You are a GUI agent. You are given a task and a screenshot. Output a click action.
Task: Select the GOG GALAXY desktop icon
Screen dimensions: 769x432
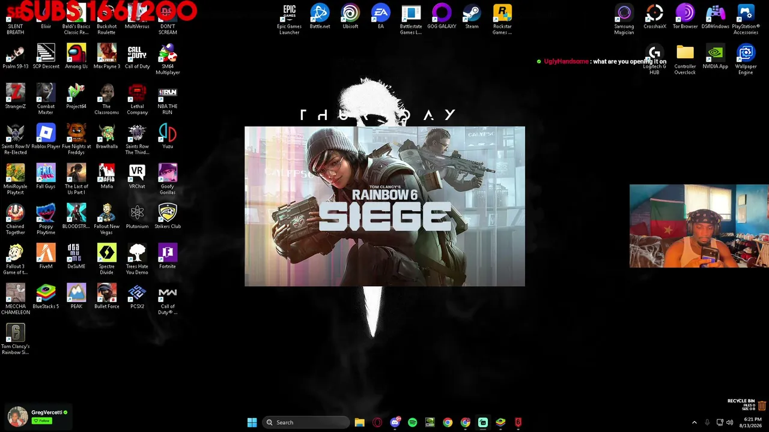[x=442, y=17]
